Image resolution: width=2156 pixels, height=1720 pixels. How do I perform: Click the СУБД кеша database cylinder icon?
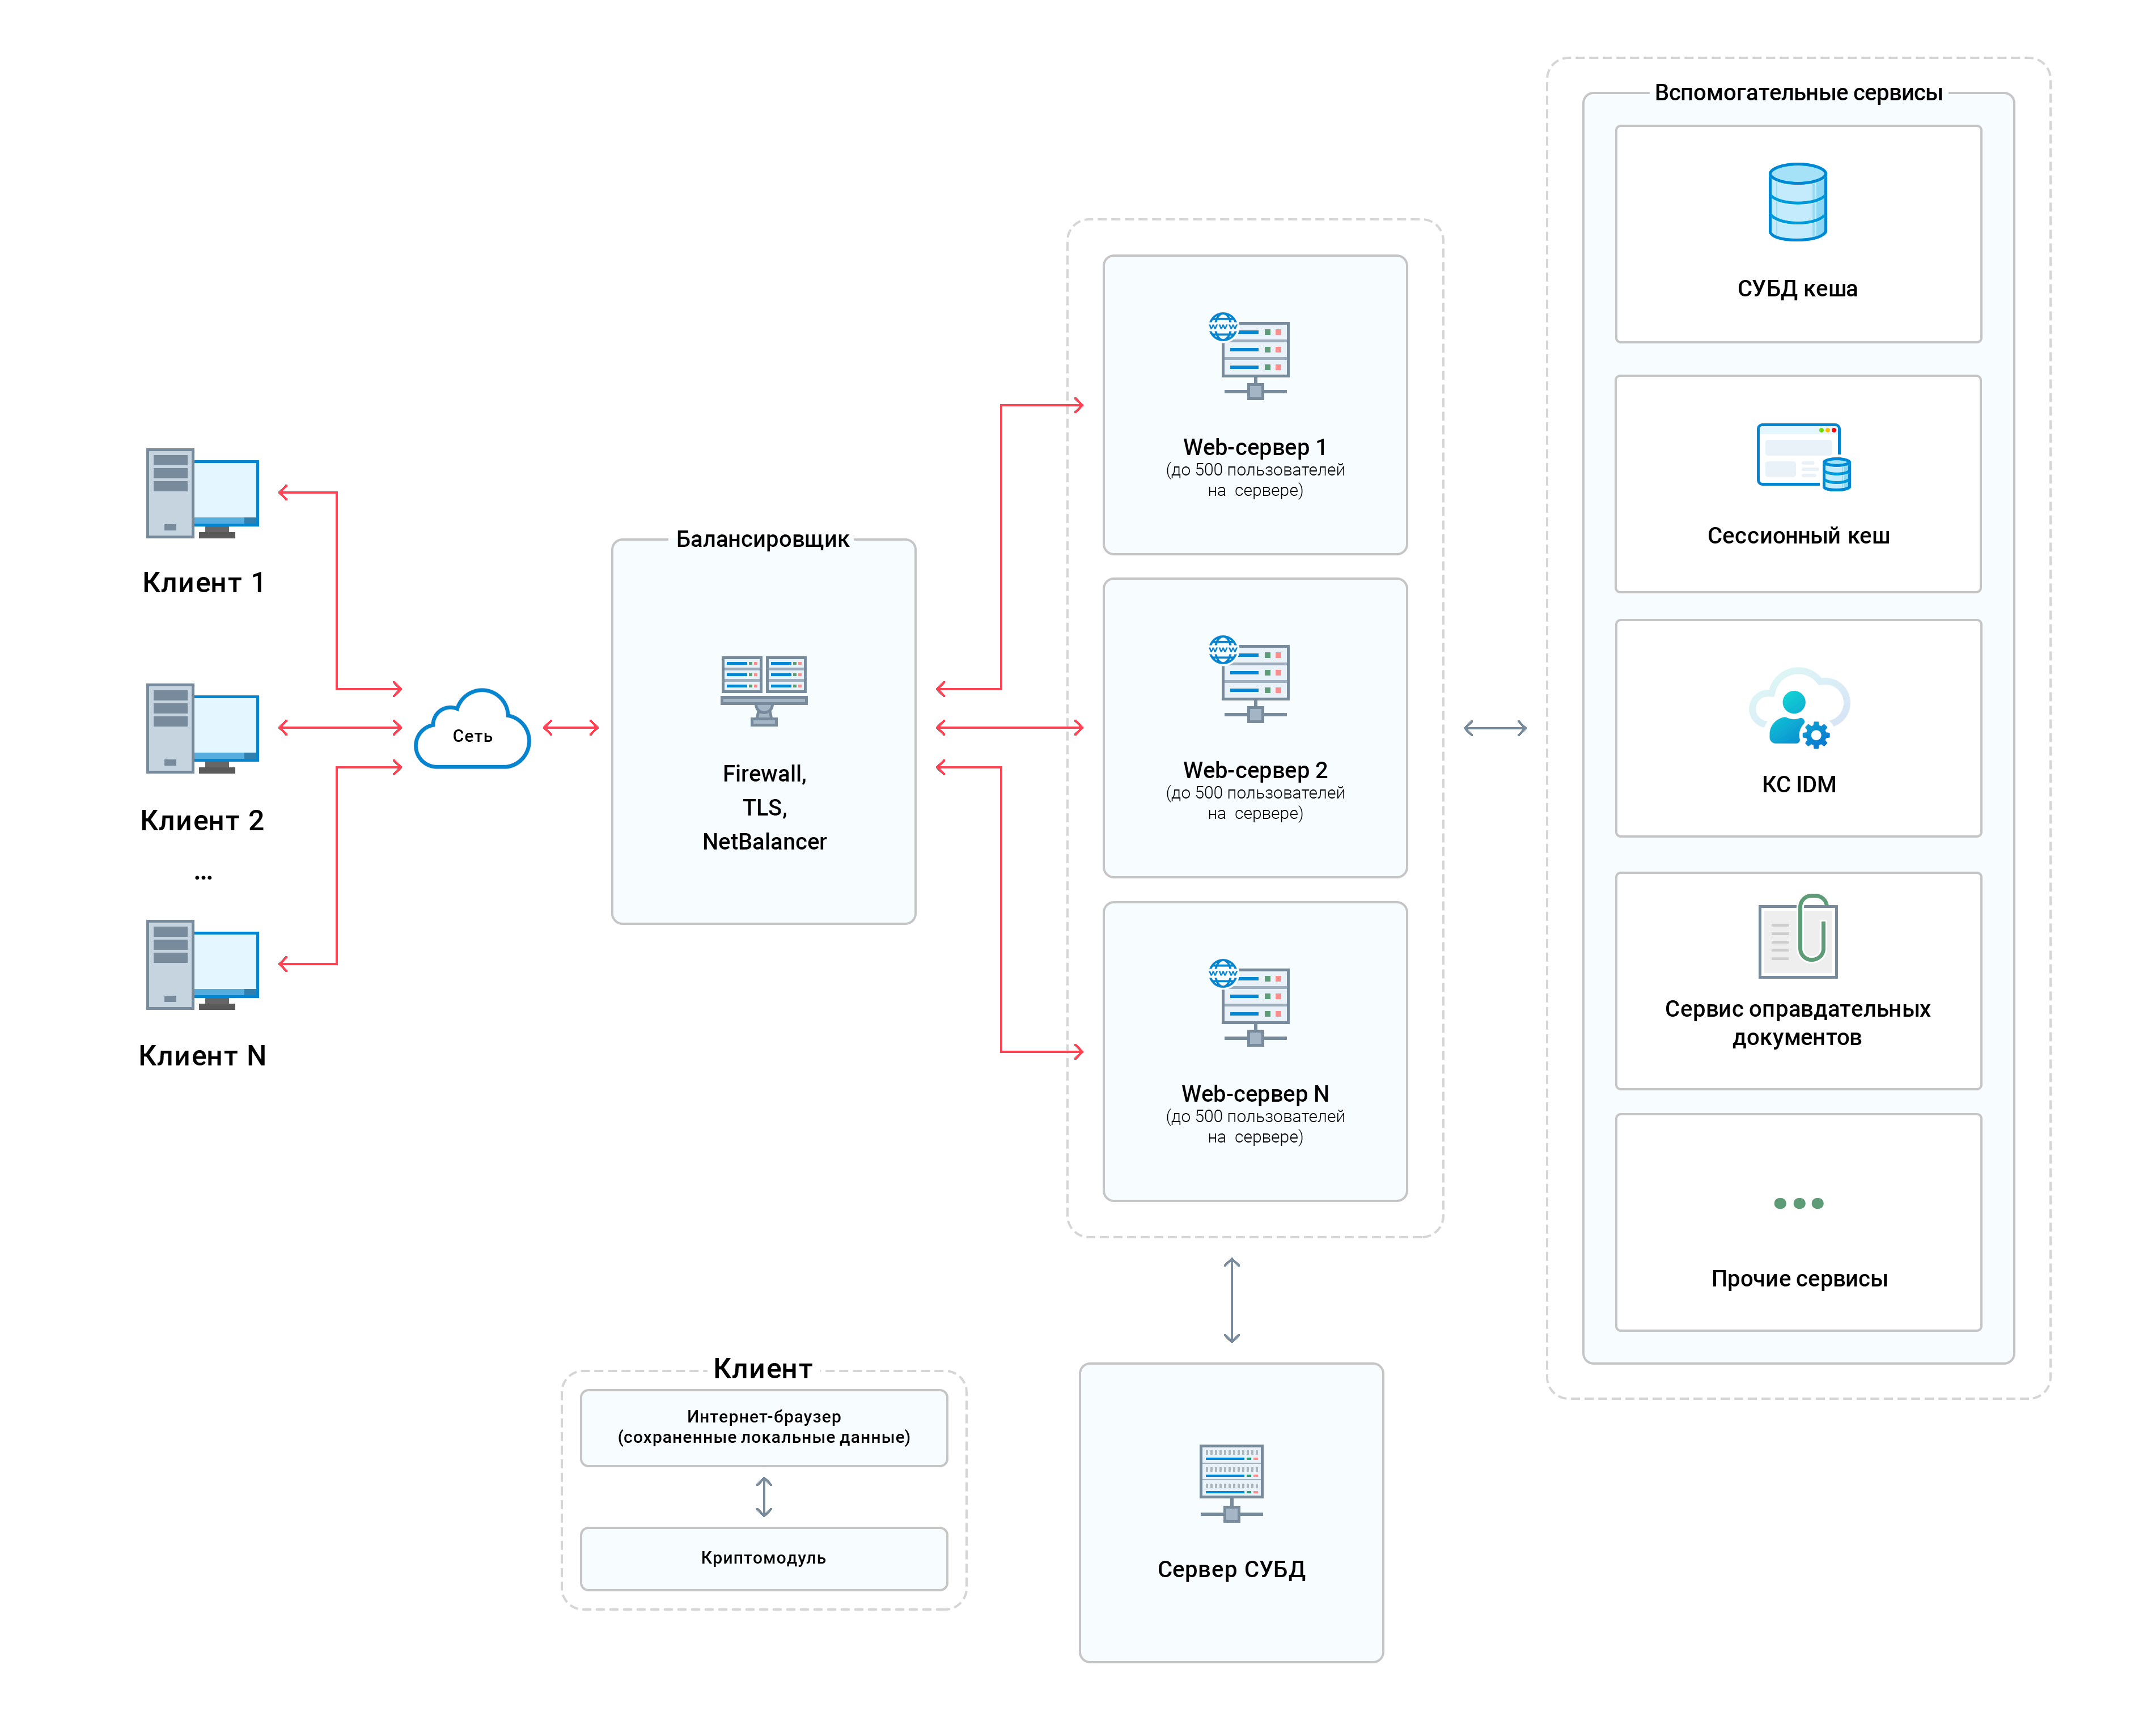coord(1797,202)
